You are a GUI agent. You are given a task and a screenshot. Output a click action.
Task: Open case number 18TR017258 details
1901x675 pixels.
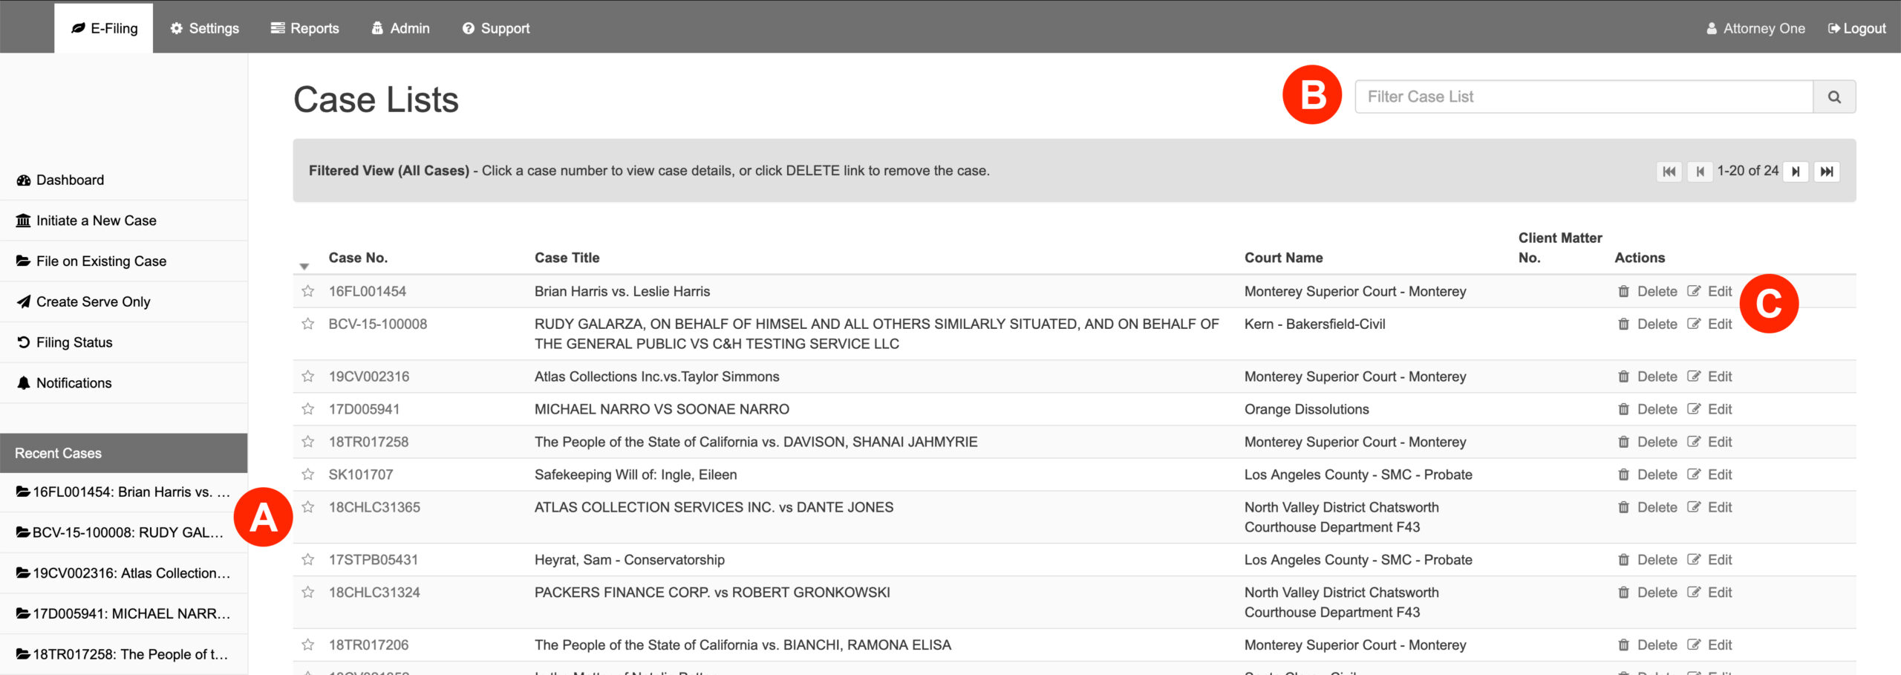368,442
